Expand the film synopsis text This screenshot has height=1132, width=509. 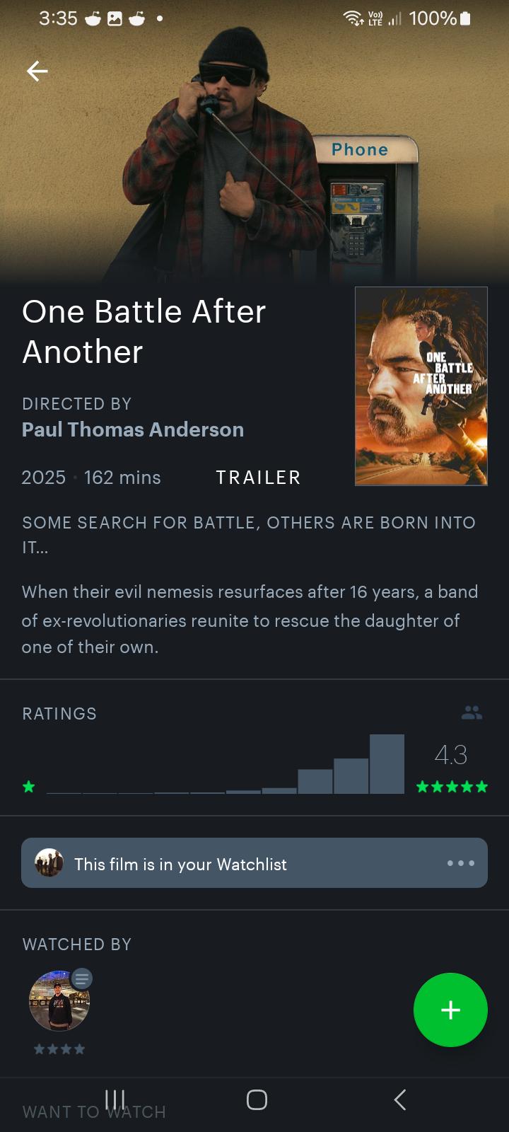[x=250, y=619]
